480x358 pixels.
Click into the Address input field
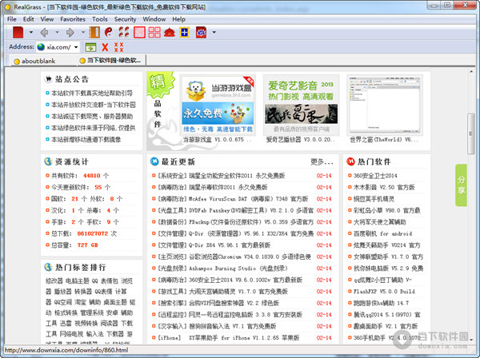[58, 47]
